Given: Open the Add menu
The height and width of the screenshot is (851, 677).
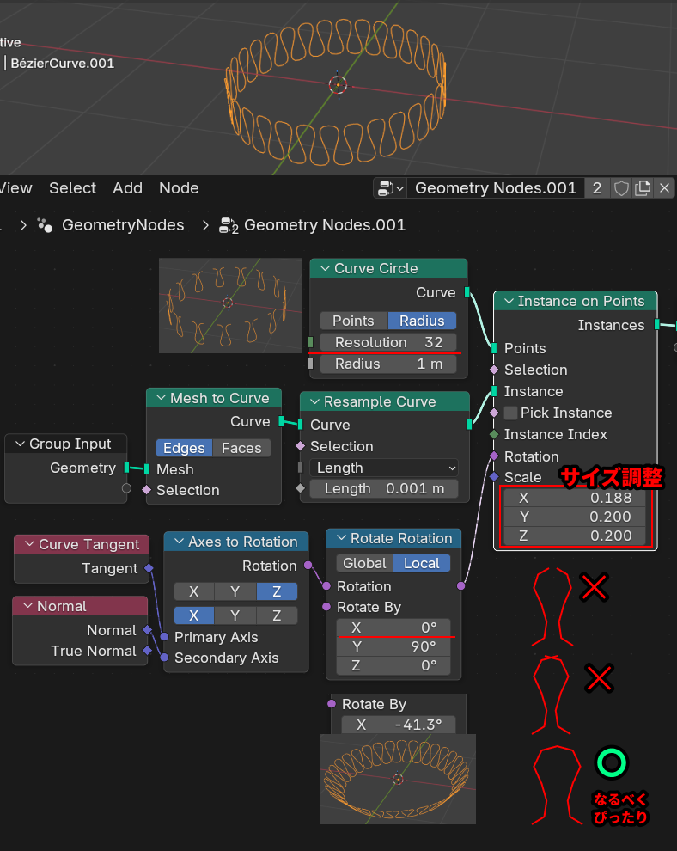Looking at the screenshot, I should tap(127, 188).
